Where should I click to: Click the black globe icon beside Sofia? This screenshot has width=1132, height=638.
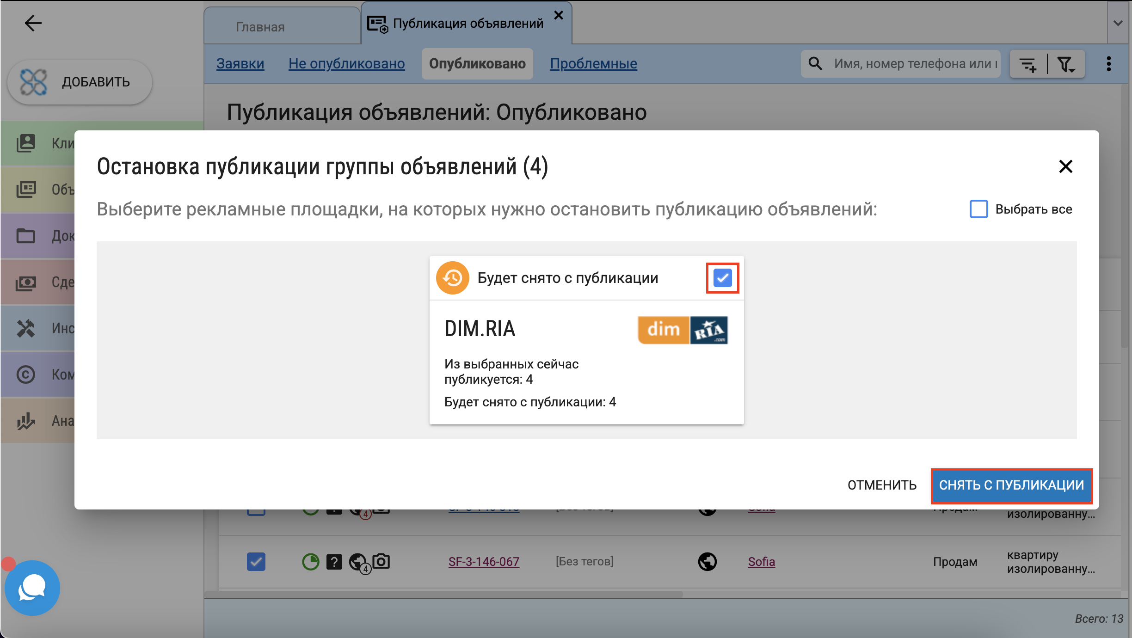(x=707, y=562)
